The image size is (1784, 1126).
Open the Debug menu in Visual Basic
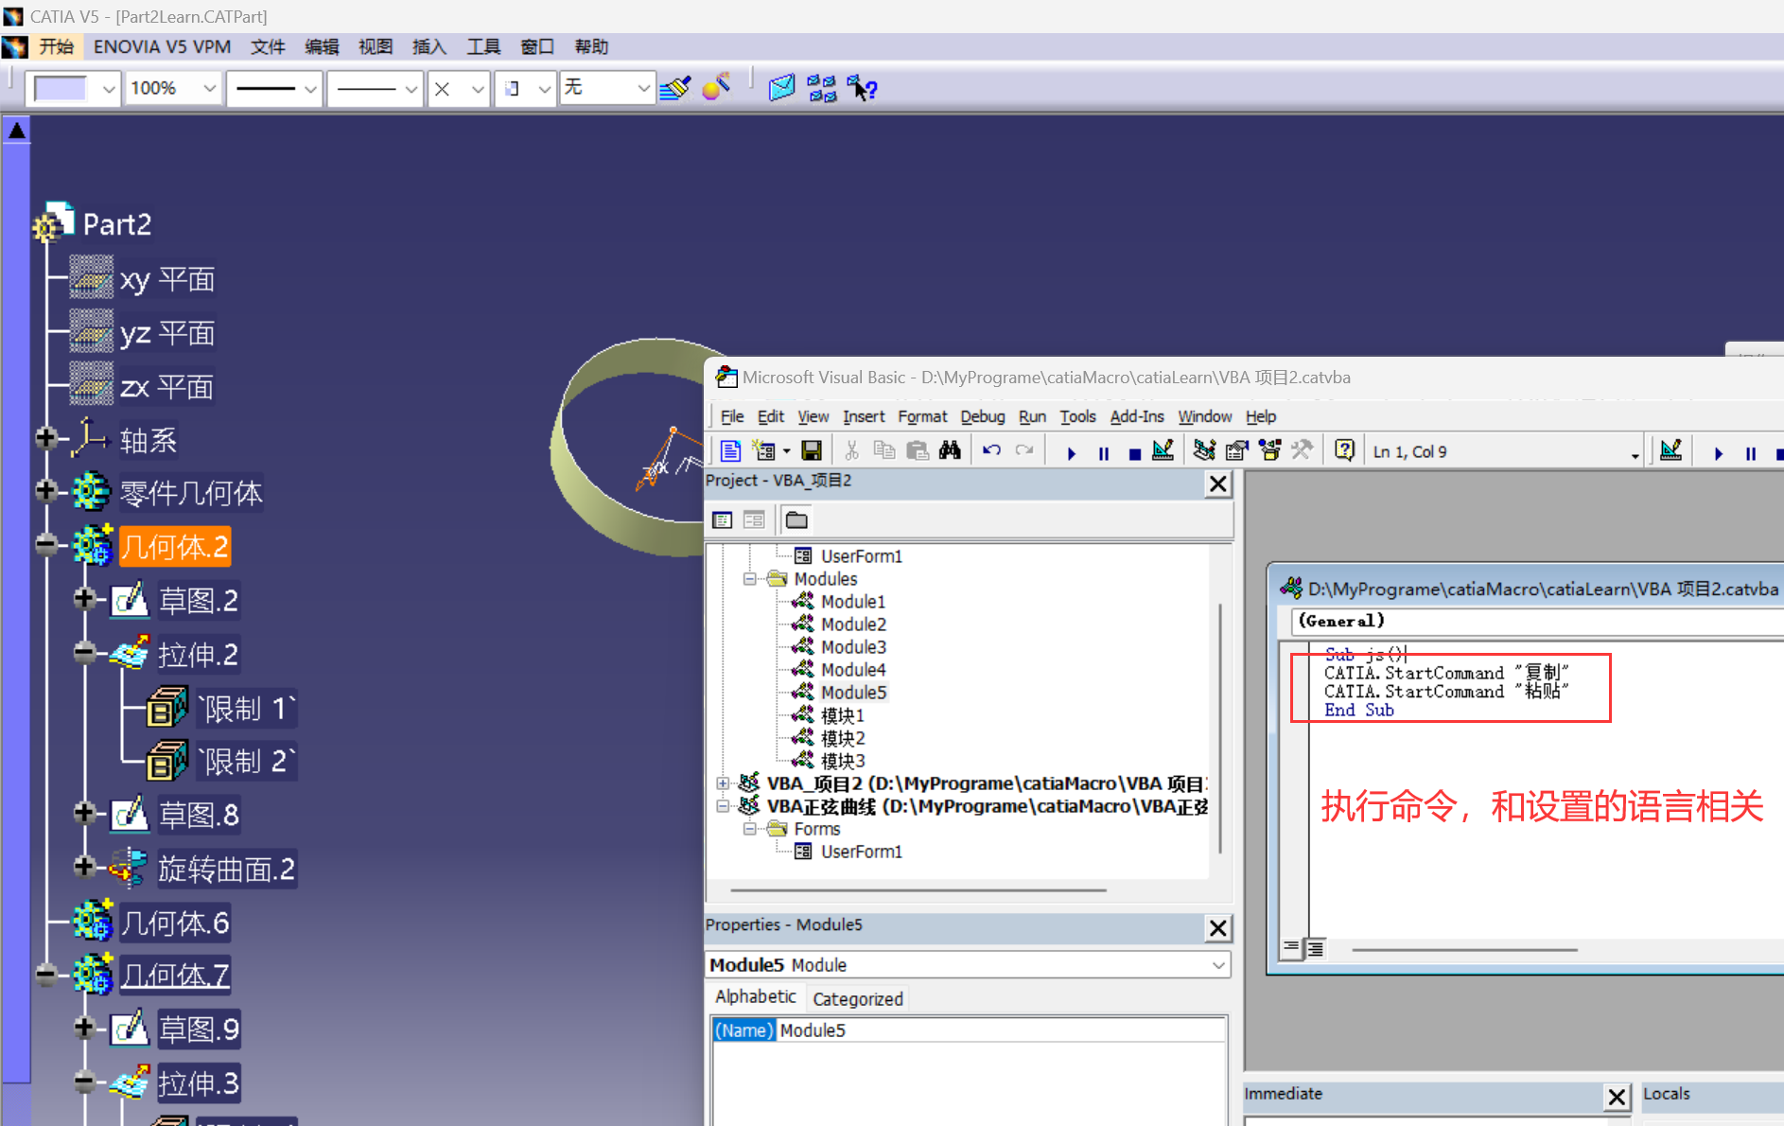click(982, 416)
